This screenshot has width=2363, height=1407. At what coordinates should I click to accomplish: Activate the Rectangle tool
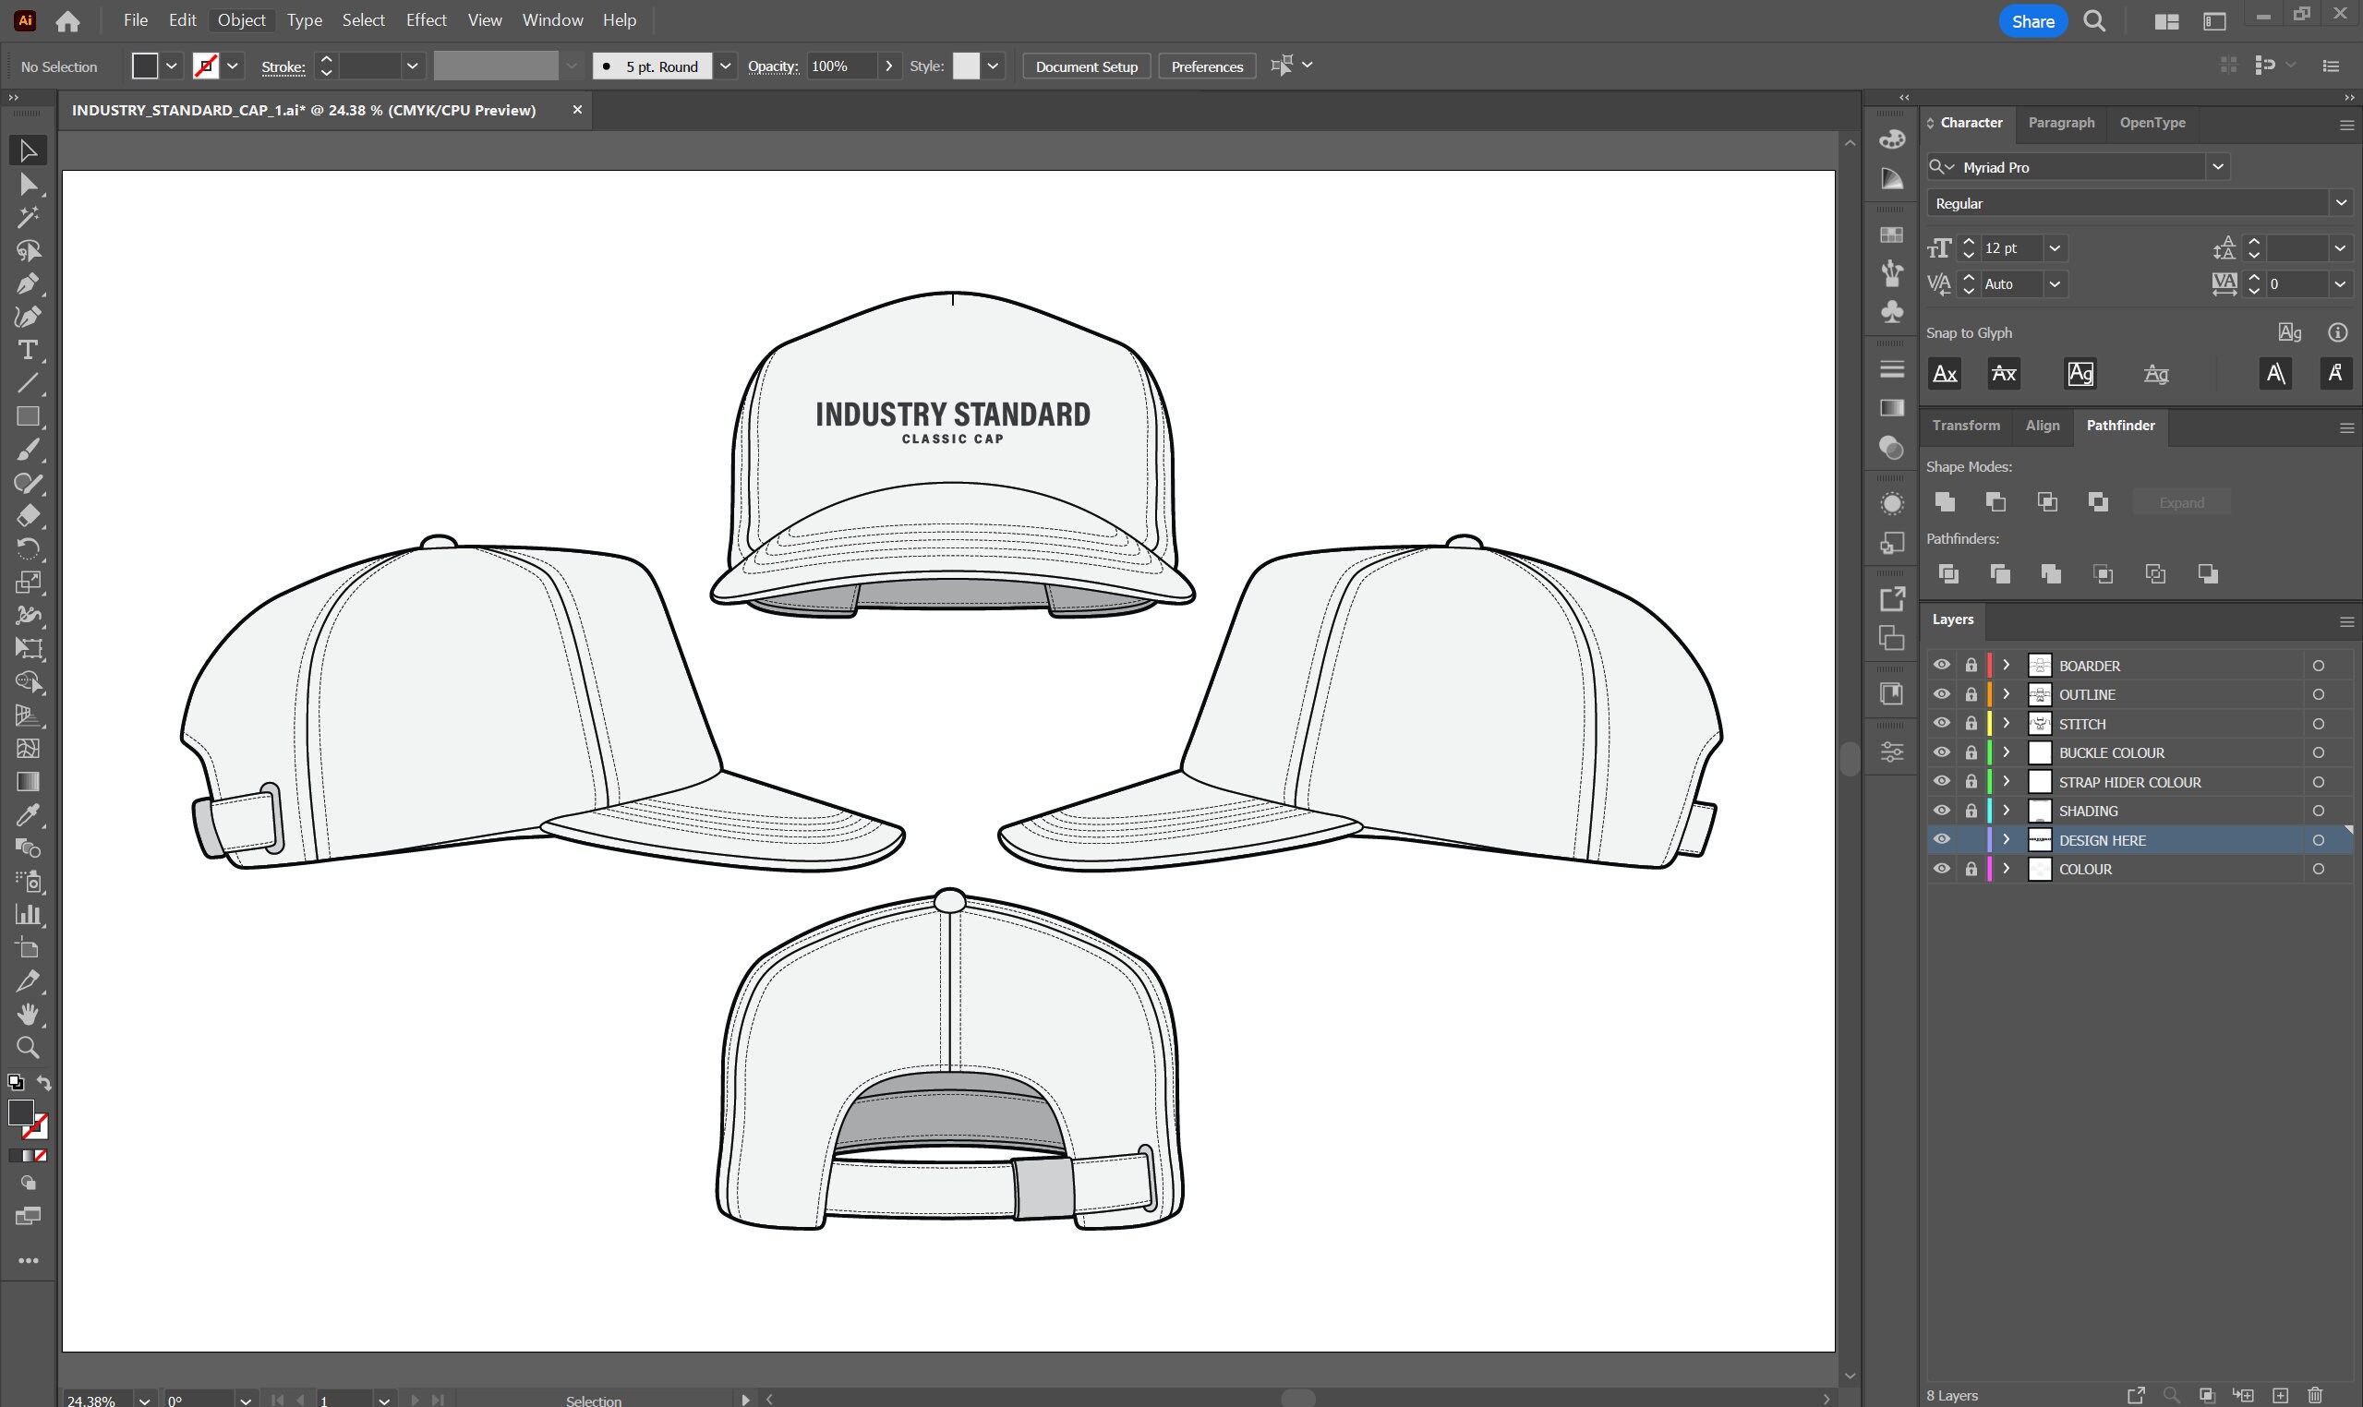pyautogui.click(x=29, y=417)
